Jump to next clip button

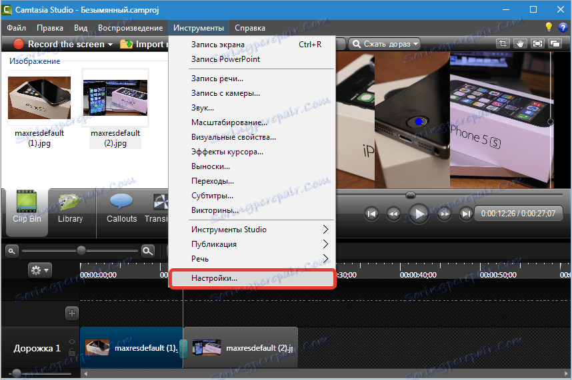[x=466, y=214]
